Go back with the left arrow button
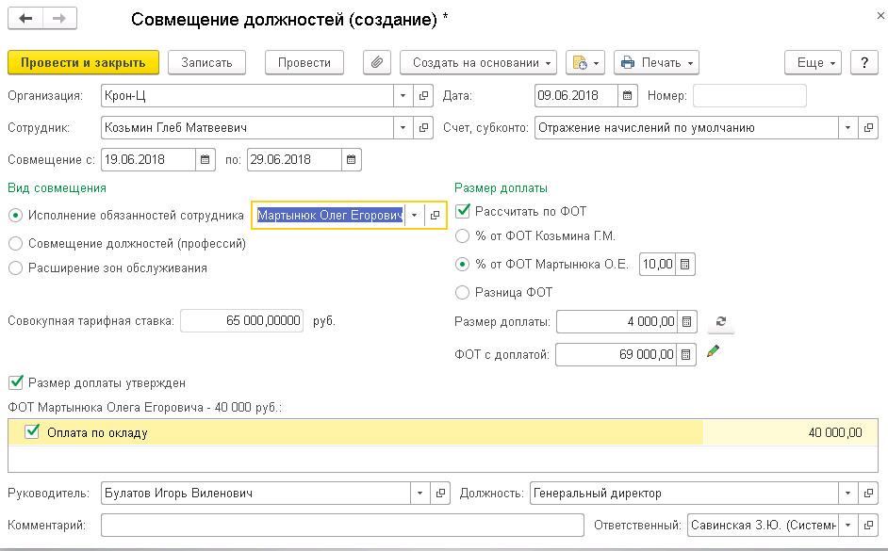The width and height of the screenshot is (888, 551). pos(25,19)
